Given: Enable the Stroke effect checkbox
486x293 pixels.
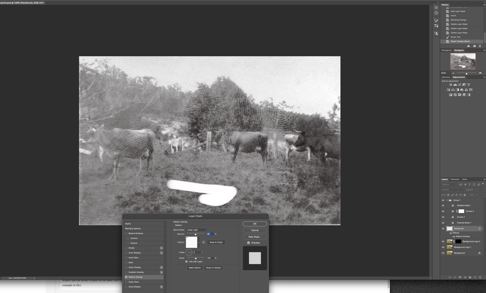Looking at the screenshot, I should (x=126, y=248).
